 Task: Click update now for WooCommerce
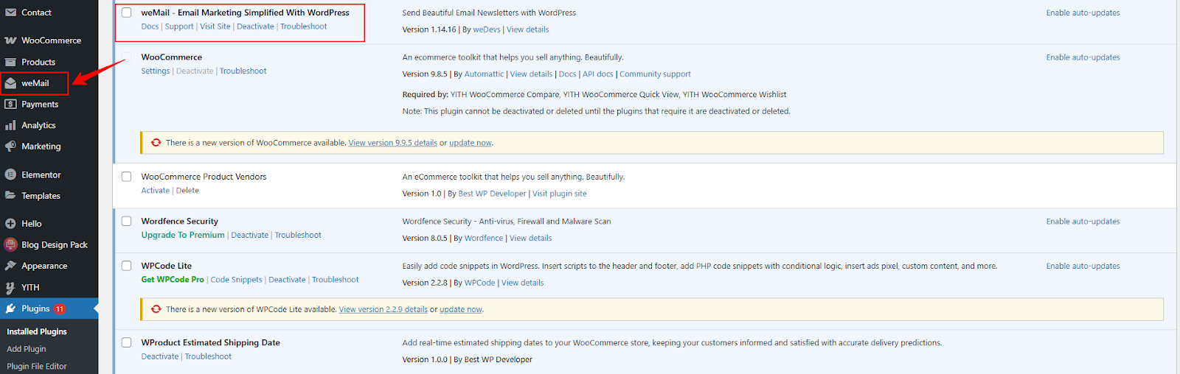coord(471,143)
